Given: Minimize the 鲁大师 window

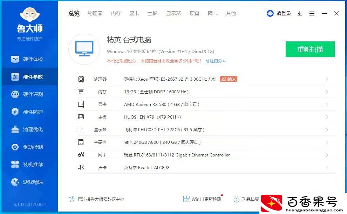Looking at the screenshot, I should [x=324, y=14].
